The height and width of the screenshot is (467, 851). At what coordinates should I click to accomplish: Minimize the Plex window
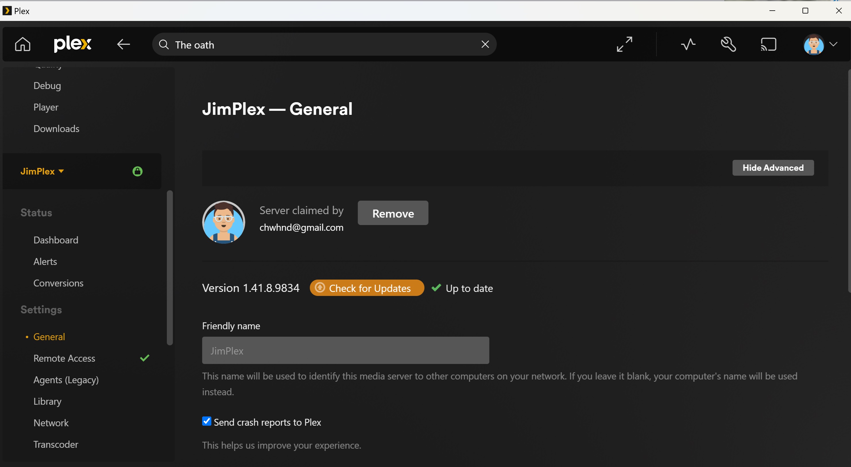click(772, 11)
